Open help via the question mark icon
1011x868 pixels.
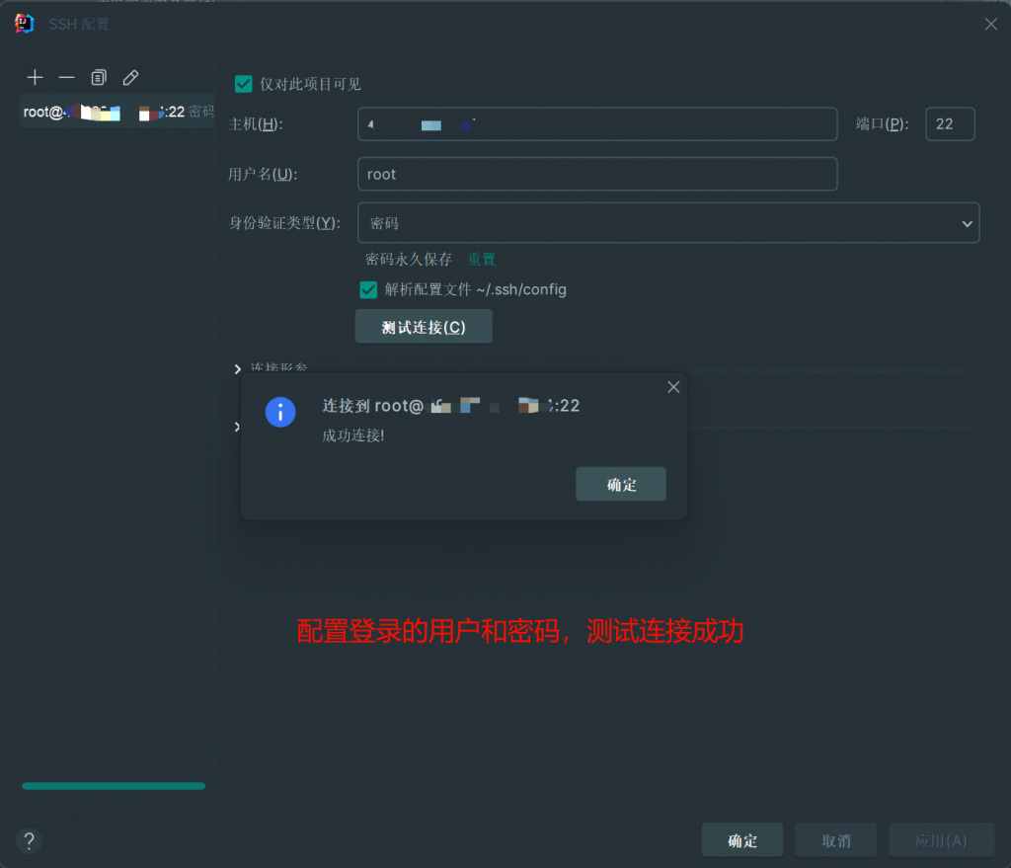(30, 840)
